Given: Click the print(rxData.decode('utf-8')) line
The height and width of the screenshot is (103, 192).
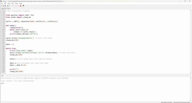Looking at the screenshot, I should (x=24, y=34).
